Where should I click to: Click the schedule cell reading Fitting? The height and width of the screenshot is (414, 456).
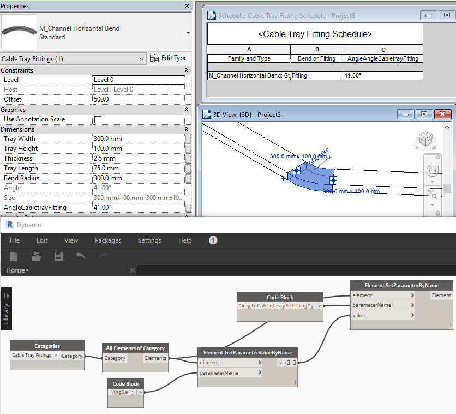click(316, 76)
